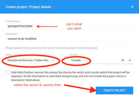Click the red 'call it what you want' note
Image resolution: width=139 pixels, height=100 pixels.
click(x=74, y=26)
